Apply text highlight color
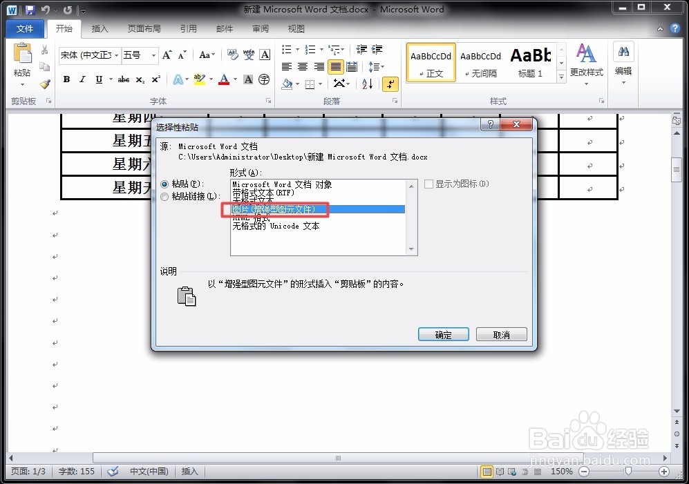The height and width of the screenshot is (484, 689). [198, 80]
